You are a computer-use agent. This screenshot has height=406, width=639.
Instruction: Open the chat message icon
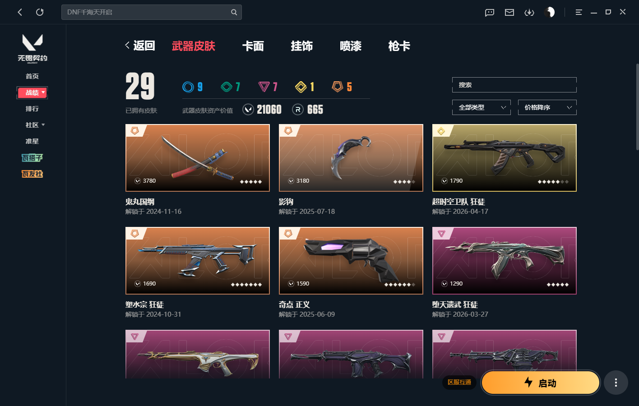pos(490,12)
